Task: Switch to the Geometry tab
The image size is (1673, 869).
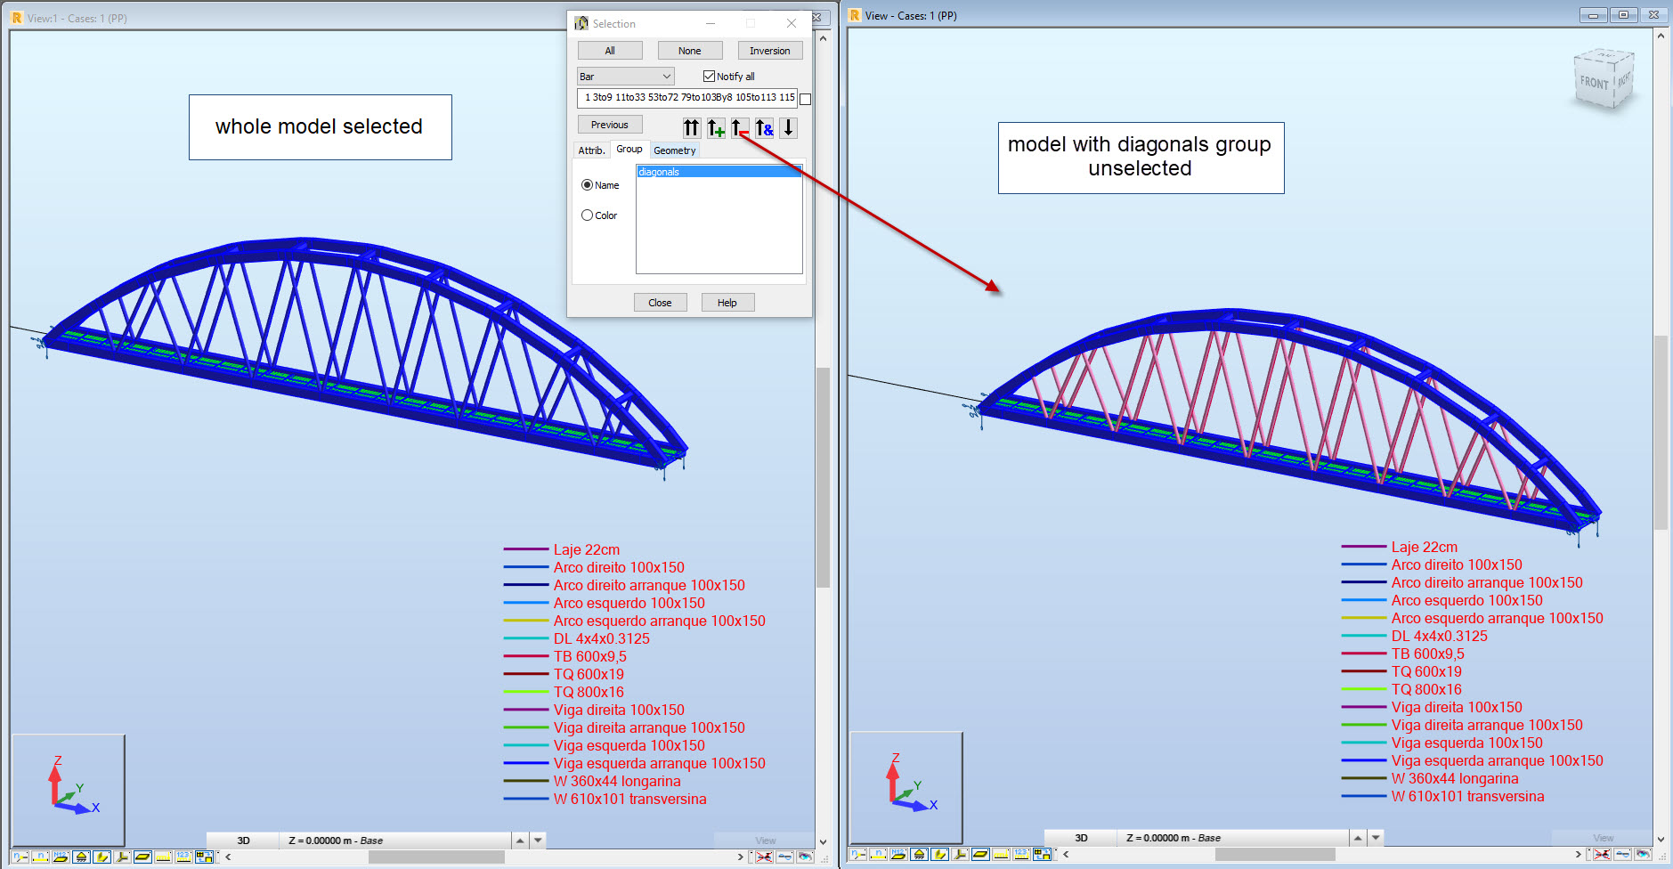Action: coord(674,150)
